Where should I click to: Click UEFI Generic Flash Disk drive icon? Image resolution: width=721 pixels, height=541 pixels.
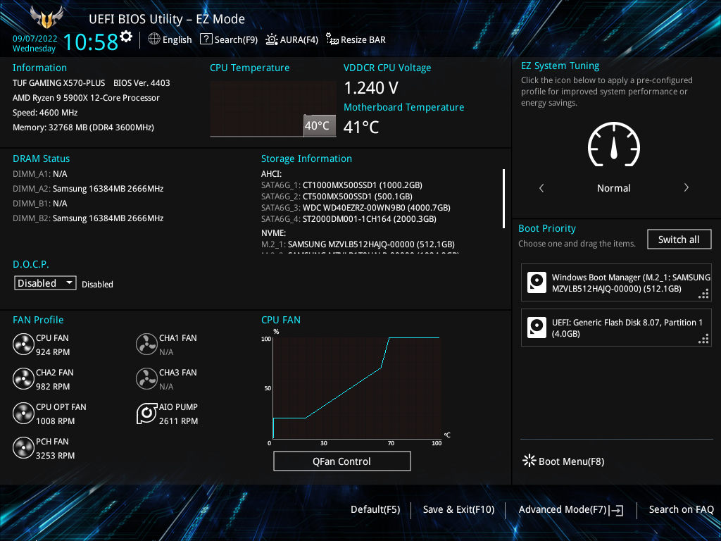[537, 328]
